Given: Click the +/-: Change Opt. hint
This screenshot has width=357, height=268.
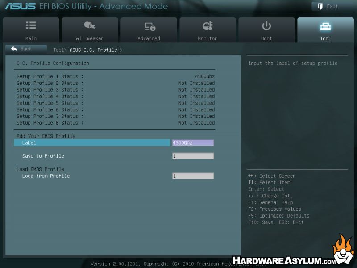Looking at the screenshot, I should [270, 196].
